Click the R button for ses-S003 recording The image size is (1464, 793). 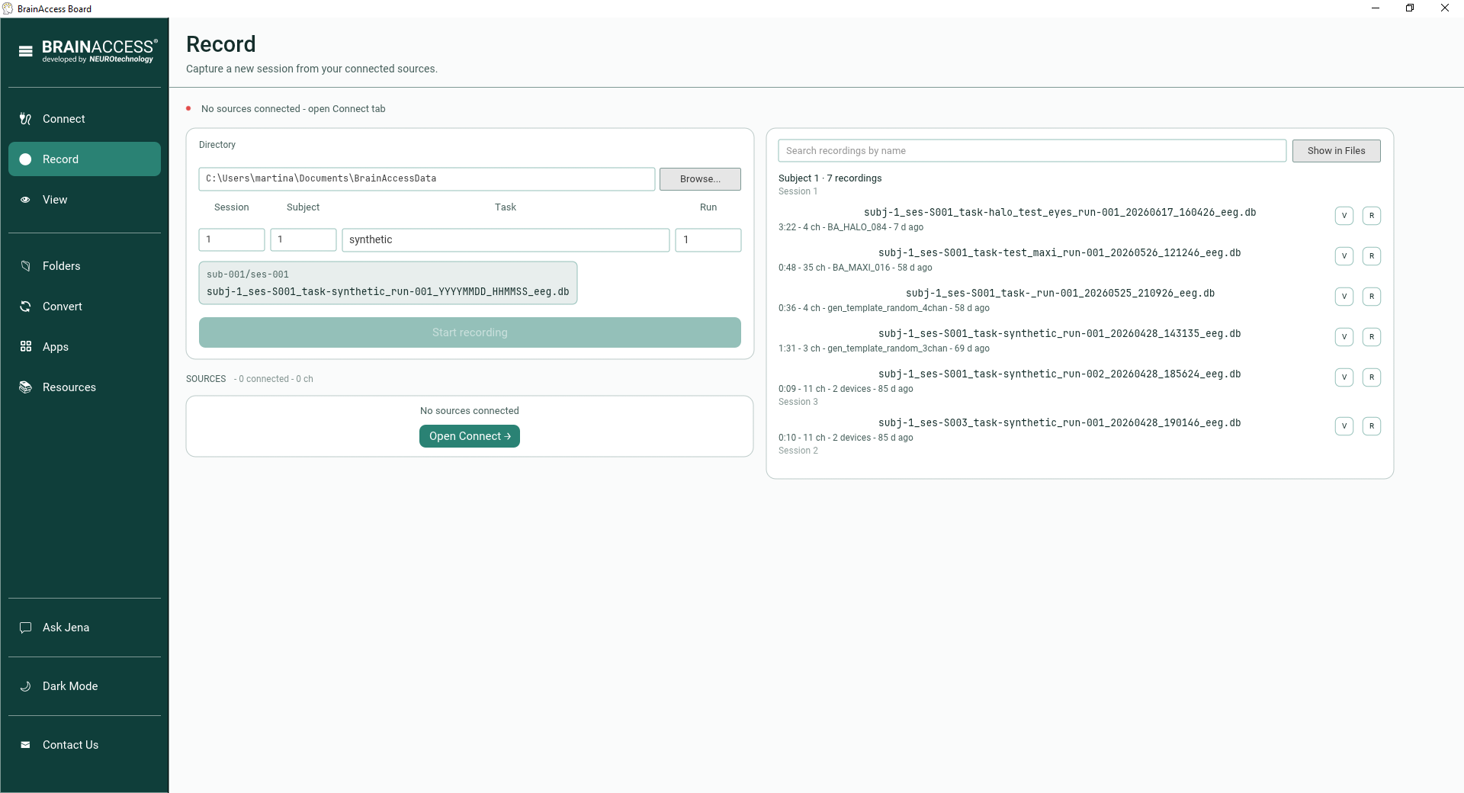(x=1372, y=426)
